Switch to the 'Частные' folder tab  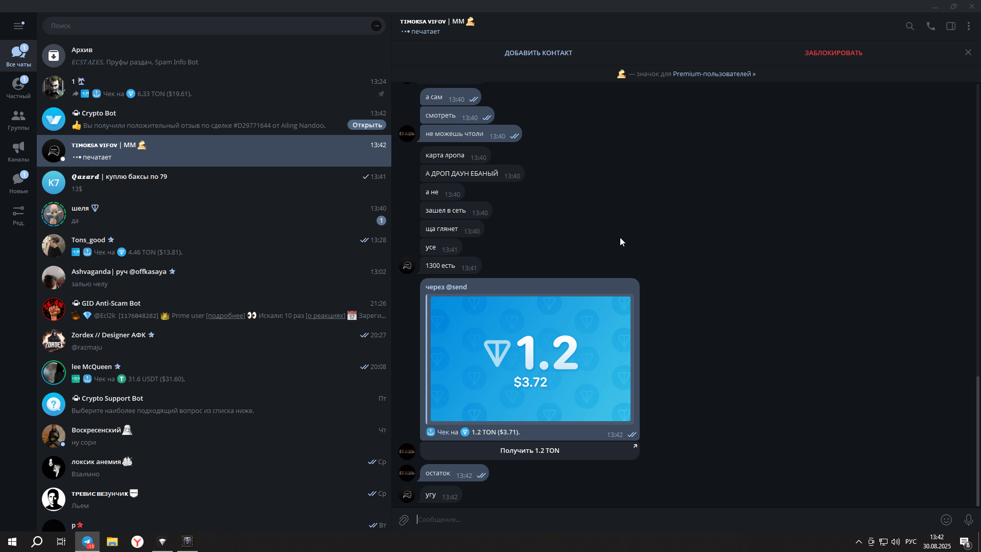[18, 87]
